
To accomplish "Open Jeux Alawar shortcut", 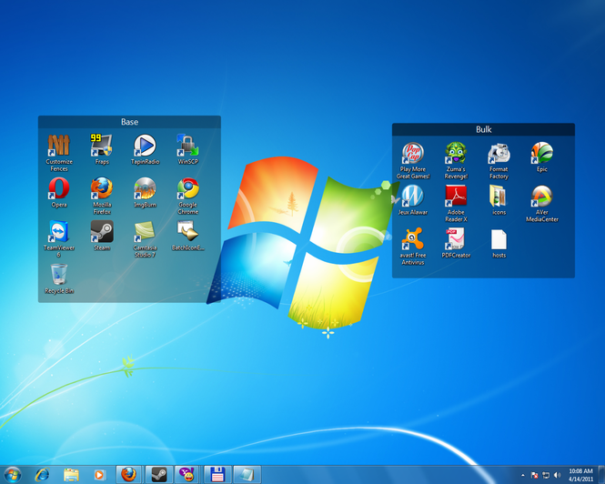I will [x=413, y=200].
